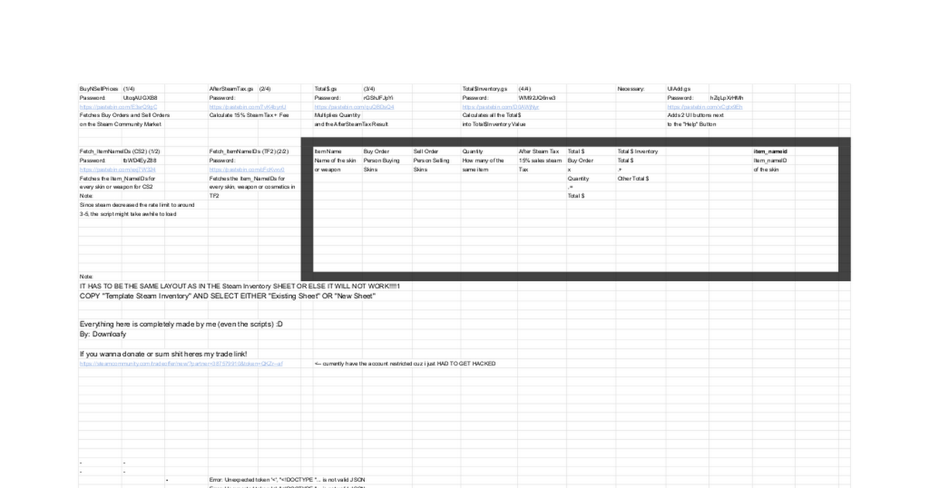
Task: Select the 'Everything here is completely made by me' line
Action: [x=181, y=324]
